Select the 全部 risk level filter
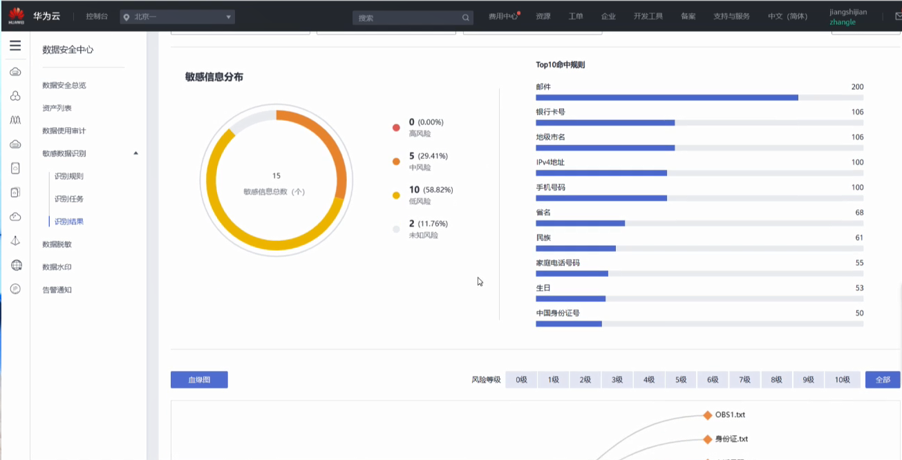The image size is (902, 460). point(883,380)
